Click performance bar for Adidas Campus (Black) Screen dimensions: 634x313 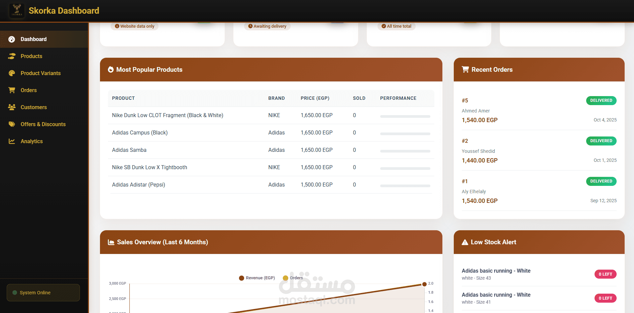coord(405,134)
